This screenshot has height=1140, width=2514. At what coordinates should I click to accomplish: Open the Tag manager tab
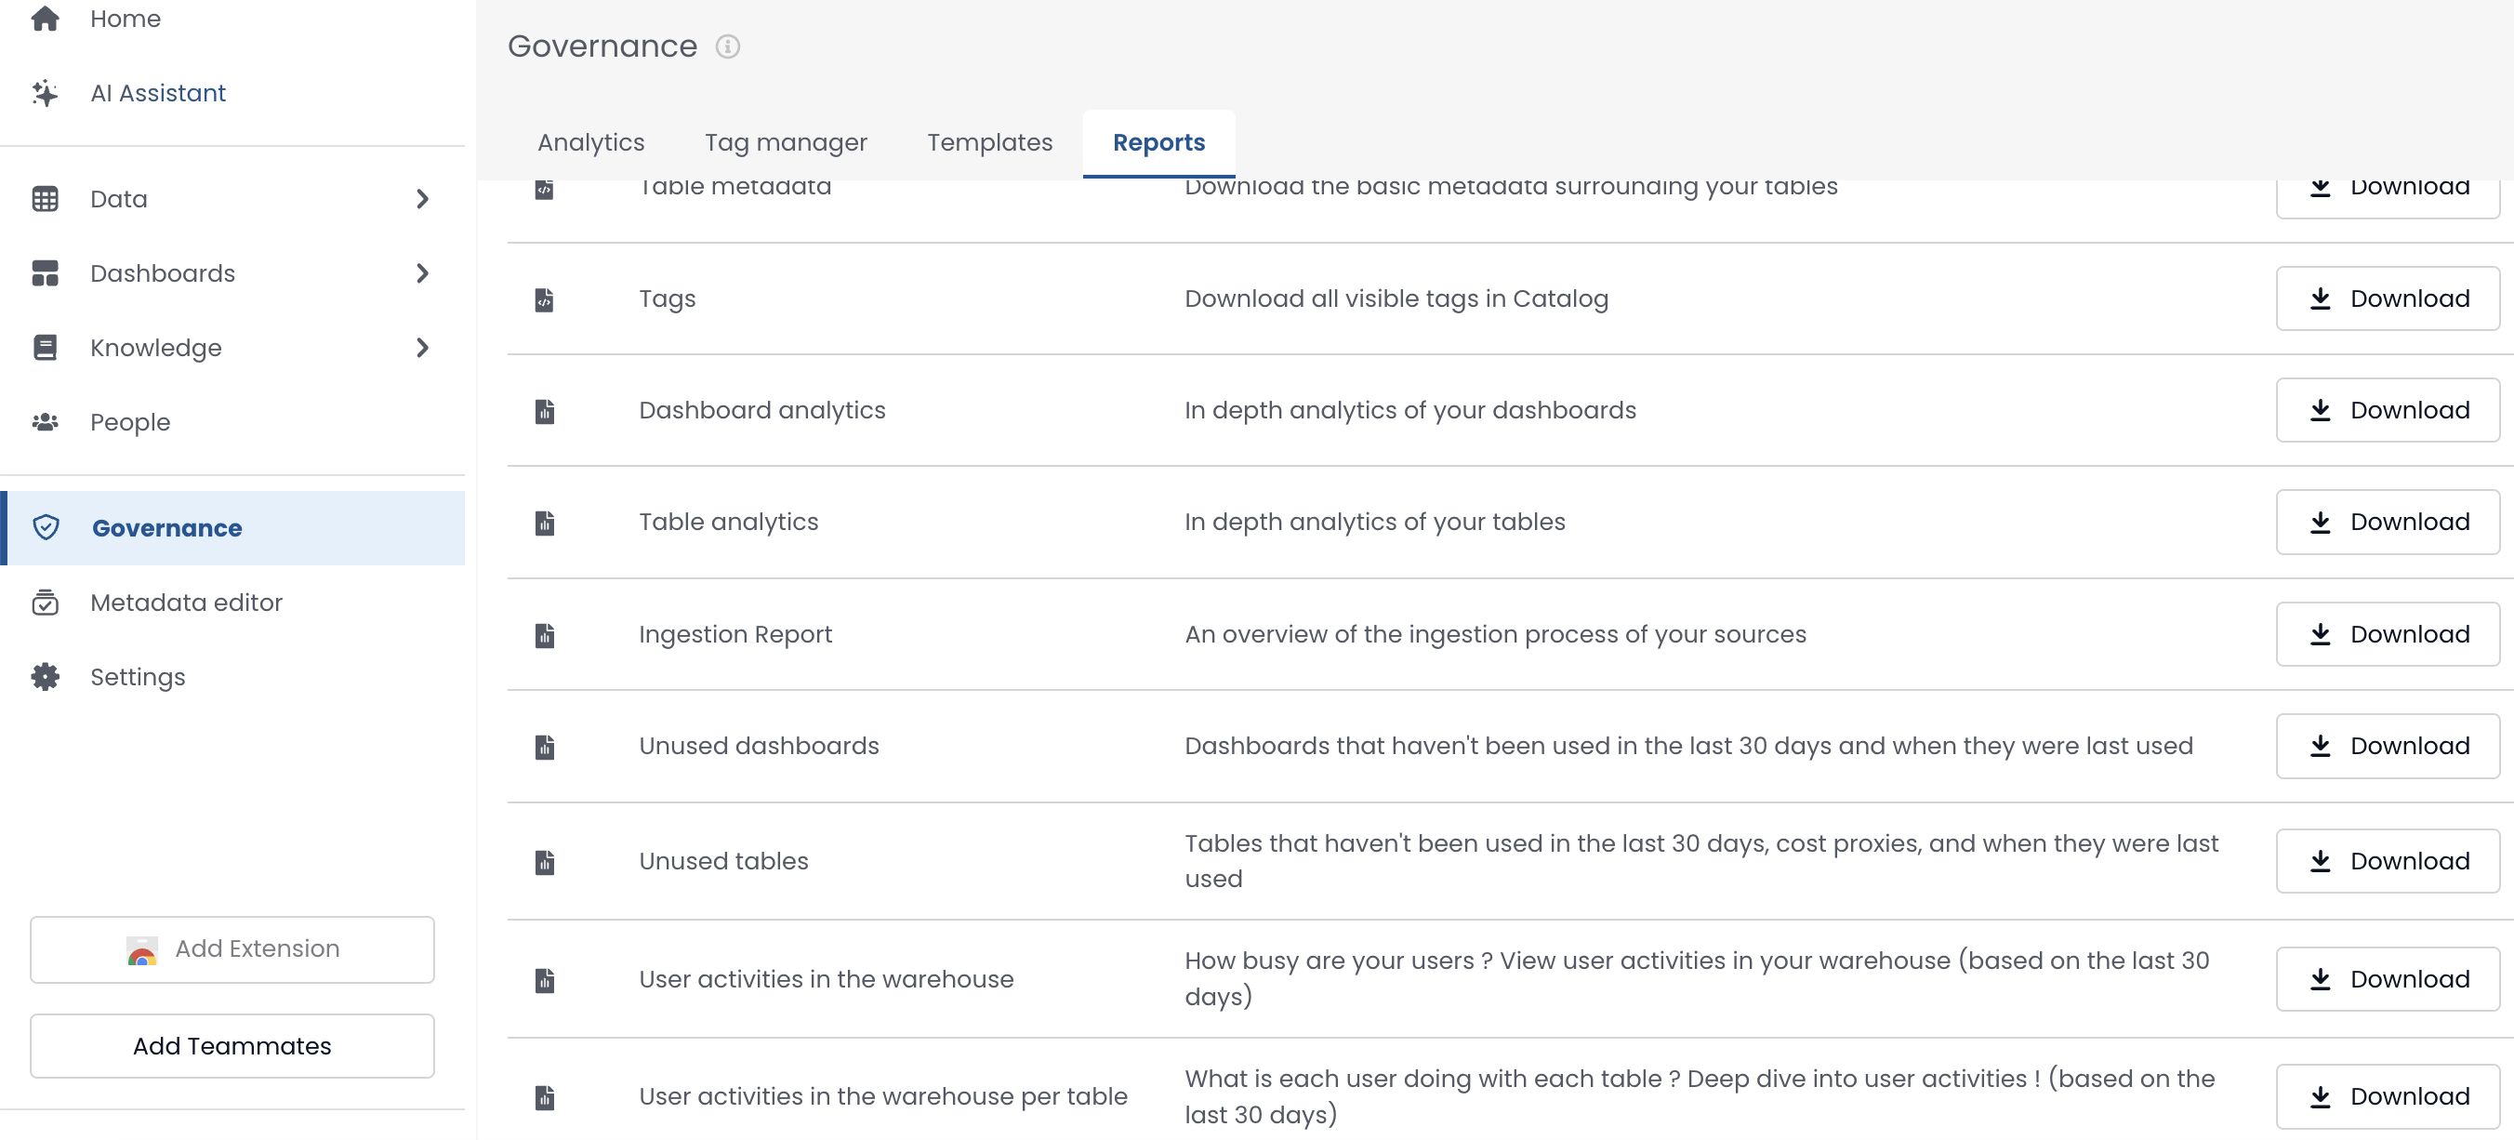pos(786,142)
